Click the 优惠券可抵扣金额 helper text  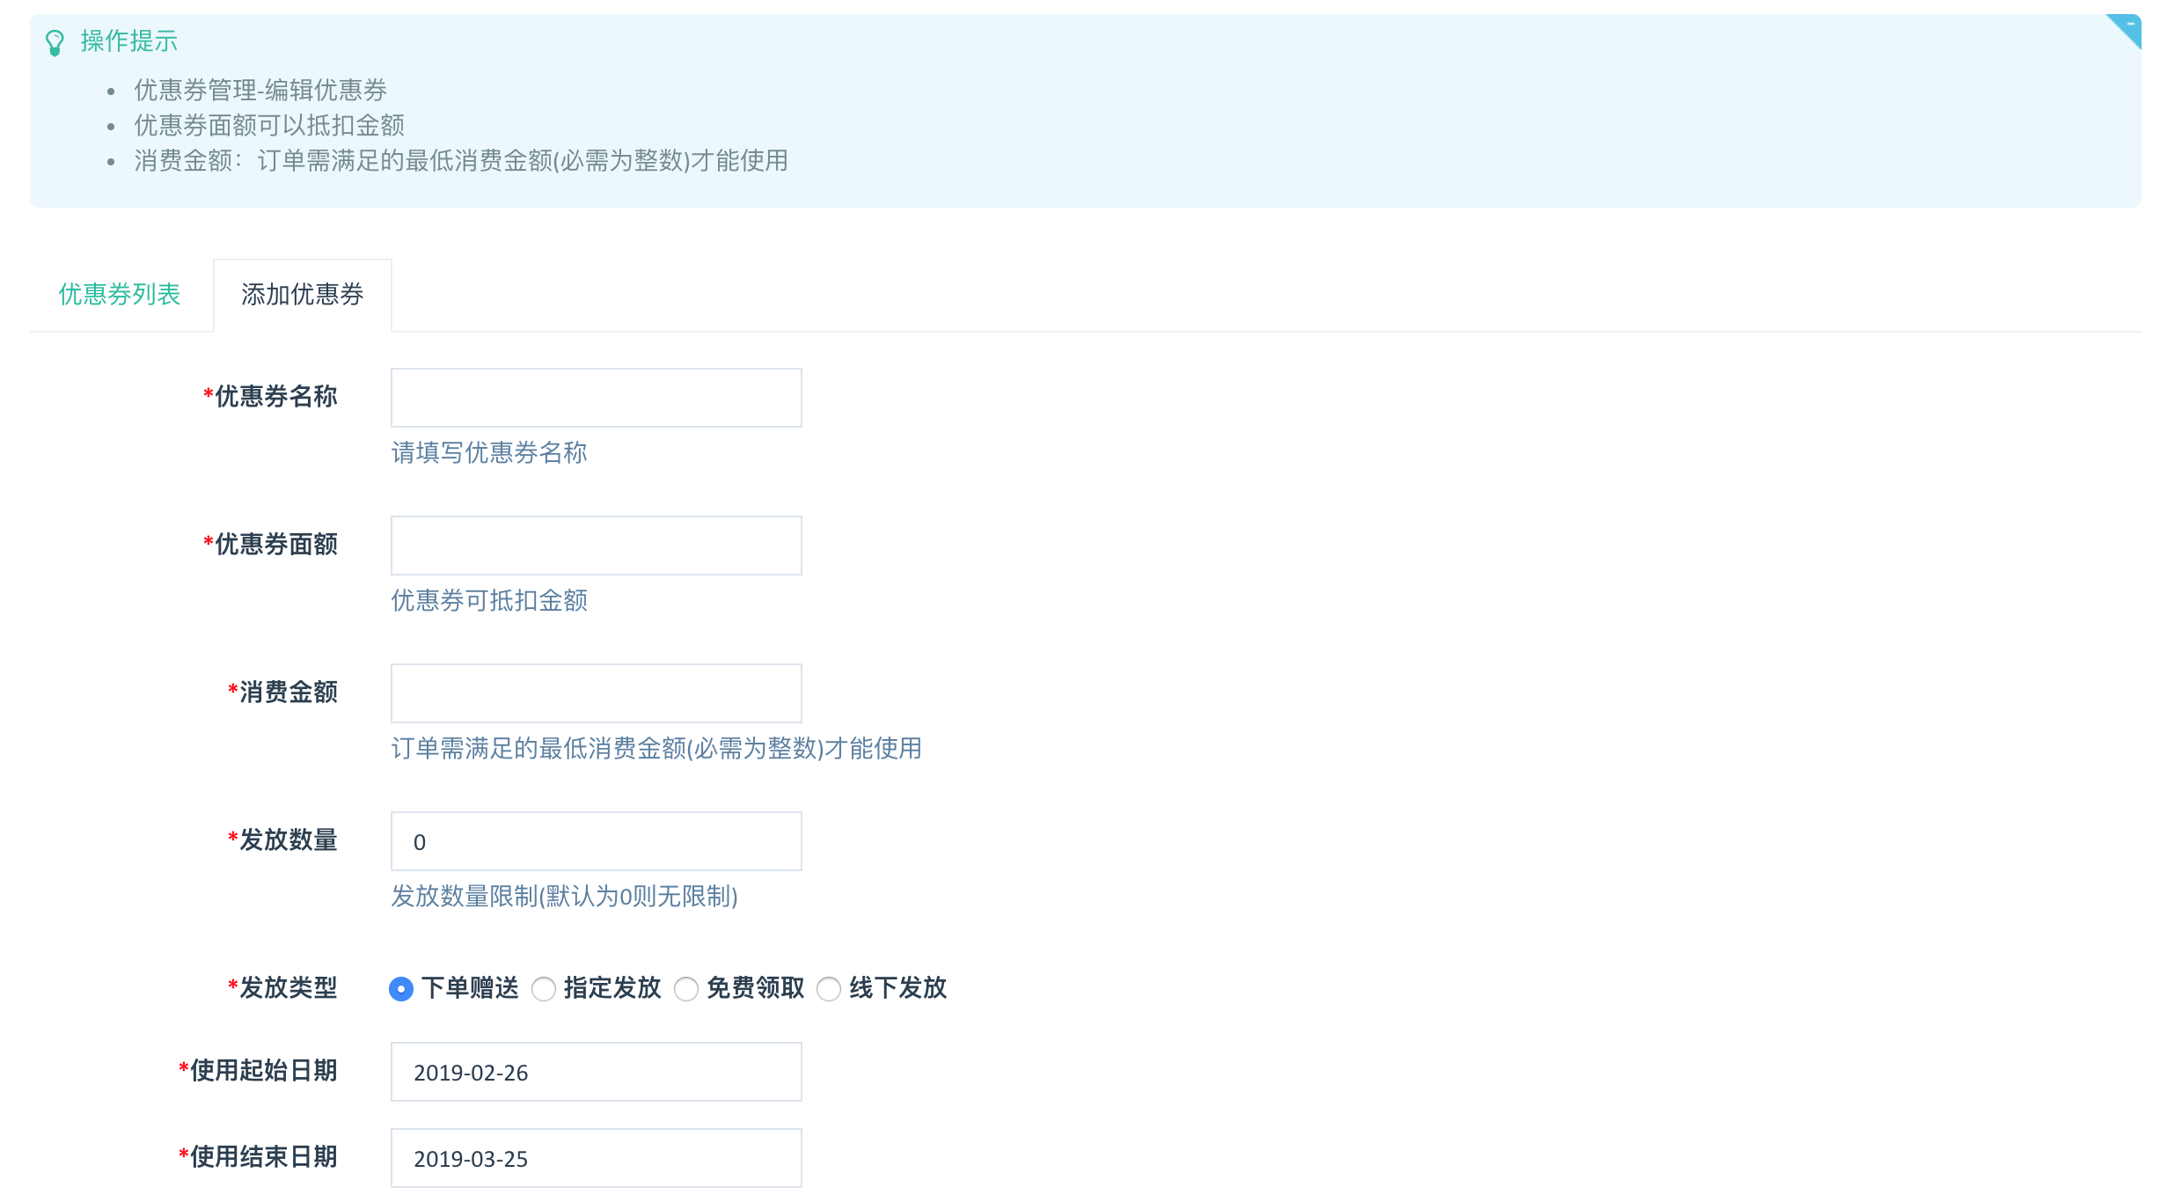tap(489, 600)
